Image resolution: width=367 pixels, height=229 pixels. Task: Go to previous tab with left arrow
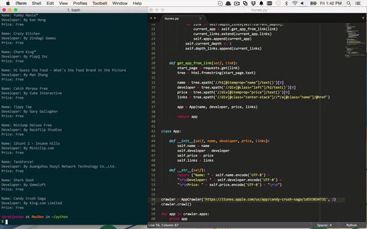click(150, 18)
